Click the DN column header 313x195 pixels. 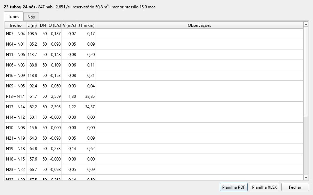point(43,25)
